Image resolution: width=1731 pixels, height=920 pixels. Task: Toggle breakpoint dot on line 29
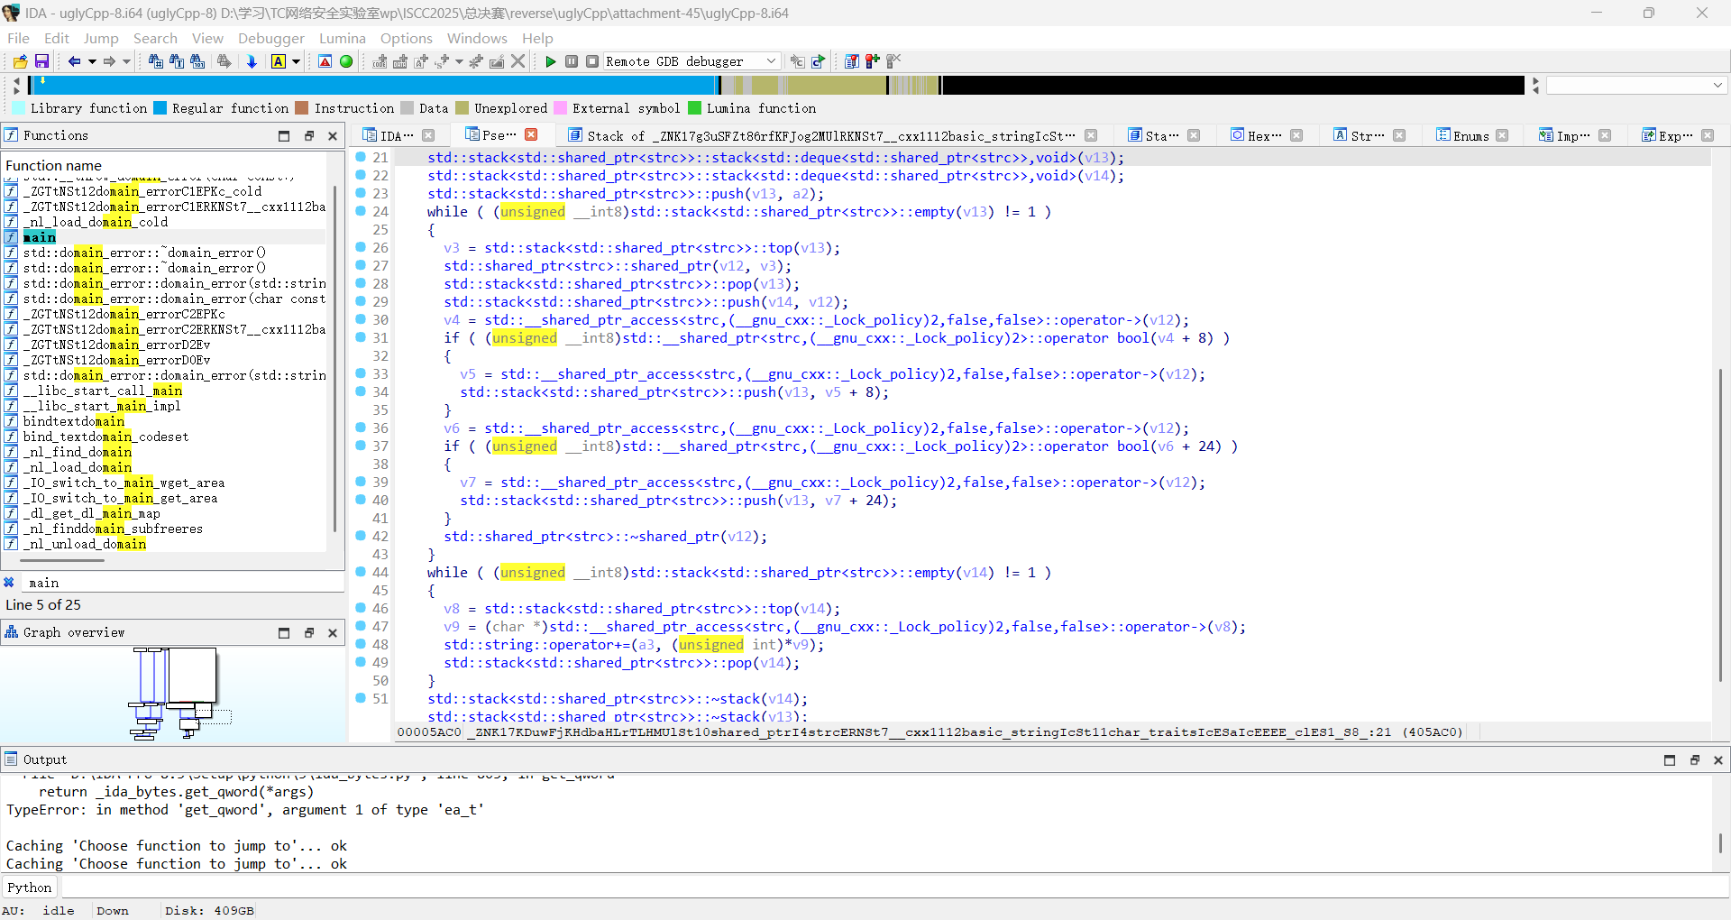(361, 301)
